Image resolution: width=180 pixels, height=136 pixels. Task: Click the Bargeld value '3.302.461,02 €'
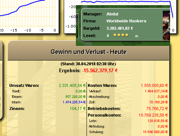tap(120, 28)
